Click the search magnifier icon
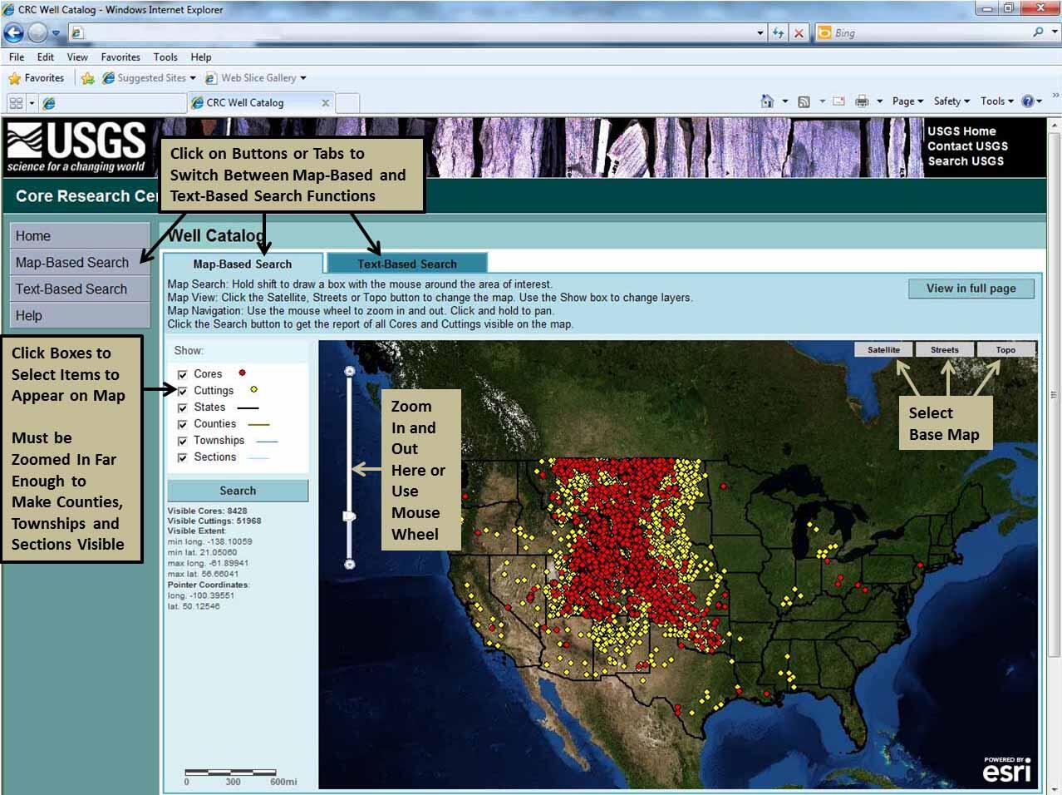Viewport: 1062px width, 795px height. 1038,32
